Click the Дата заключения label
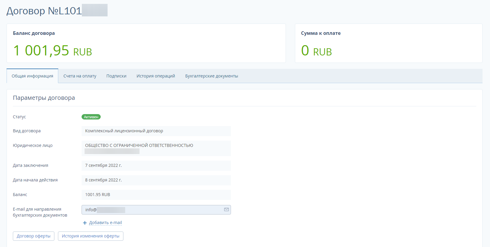490x247 pixels. tap(30, 165)
